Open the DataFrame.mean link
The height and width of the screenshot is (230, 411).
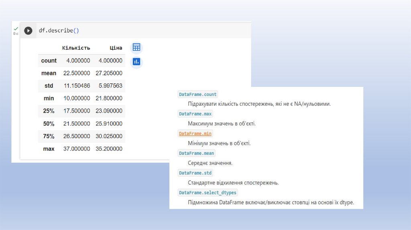tap(197, 153)
